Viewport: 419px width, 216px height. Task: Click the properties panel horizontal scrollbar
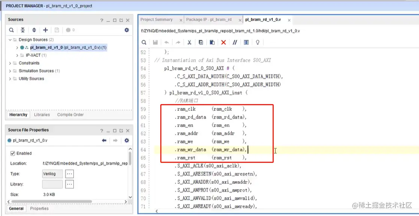tap(52, 201)
